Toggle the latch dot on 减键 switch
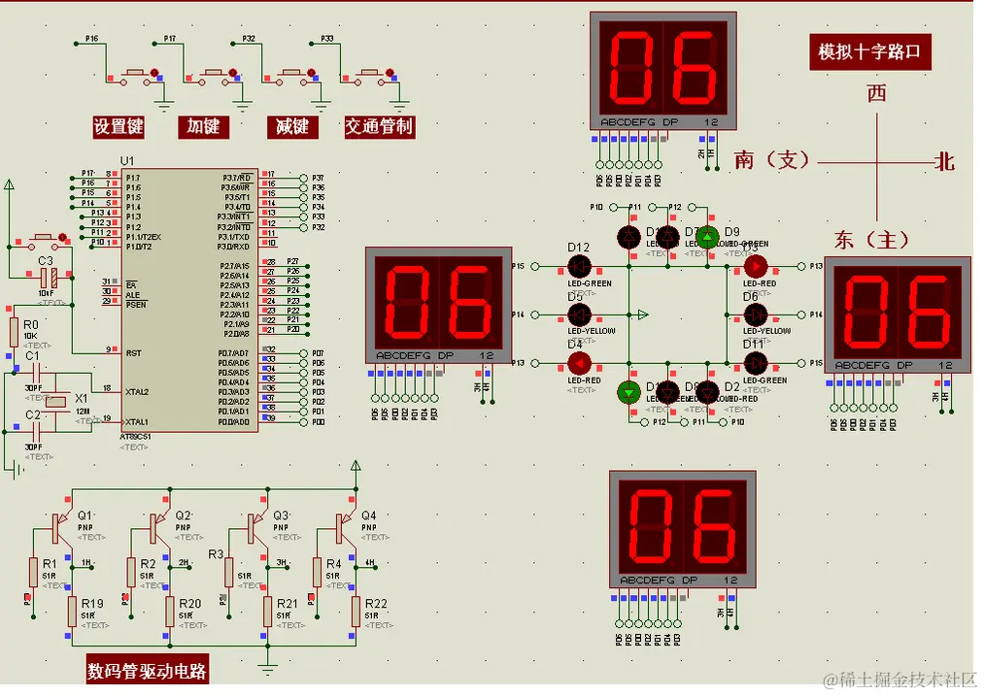Image resolution: width=984 pixels, height=696 pixels. [x=311, y=73]
